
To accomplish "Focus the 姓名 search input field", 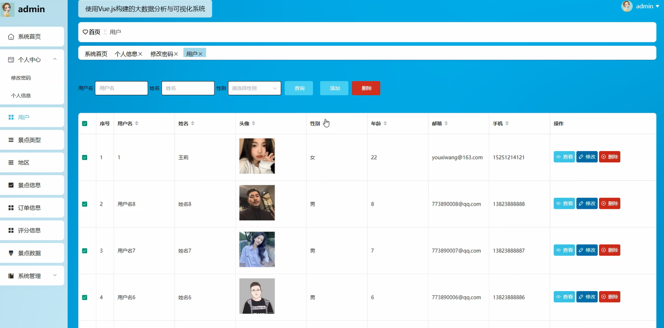I will (x=188, y=88).
